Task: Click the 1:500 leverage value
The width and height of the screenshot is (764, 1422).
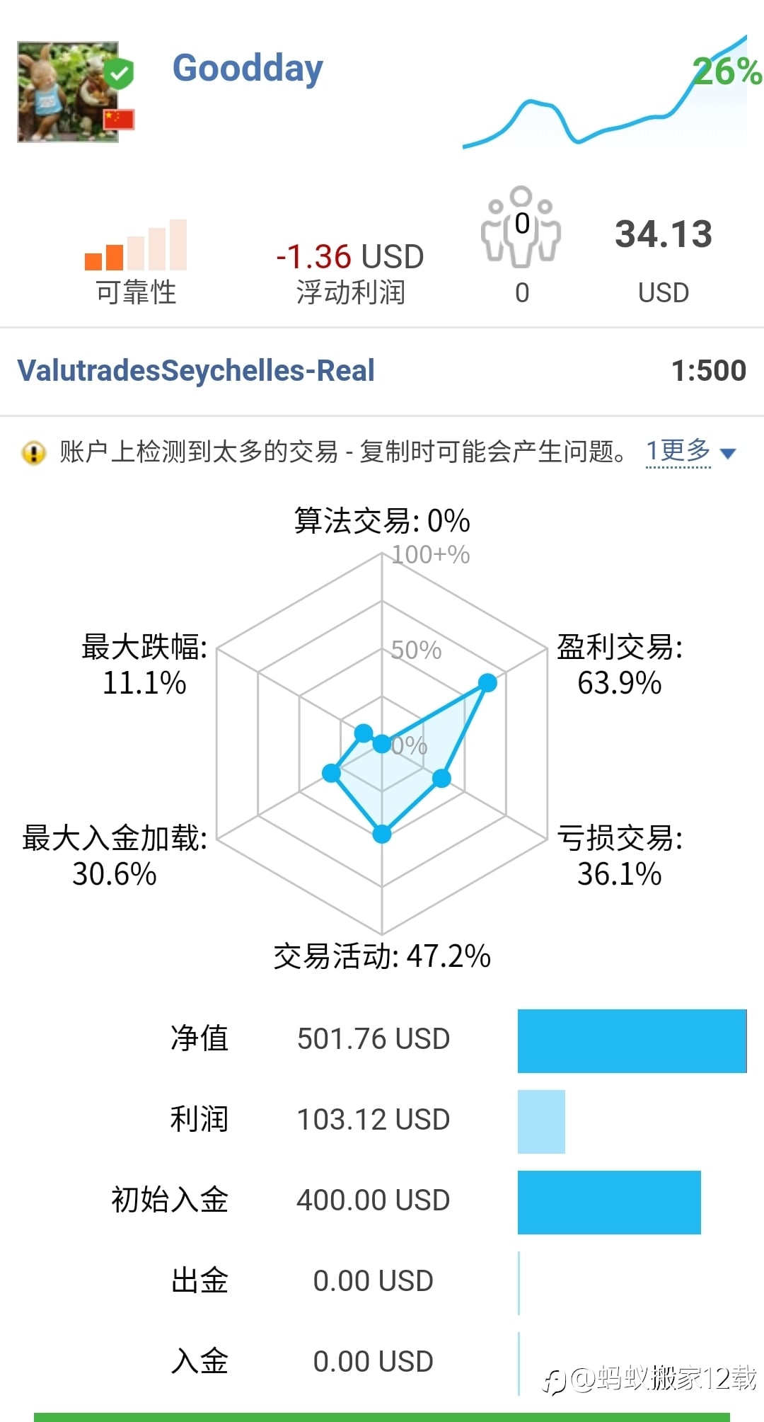Action: (708, 370)
